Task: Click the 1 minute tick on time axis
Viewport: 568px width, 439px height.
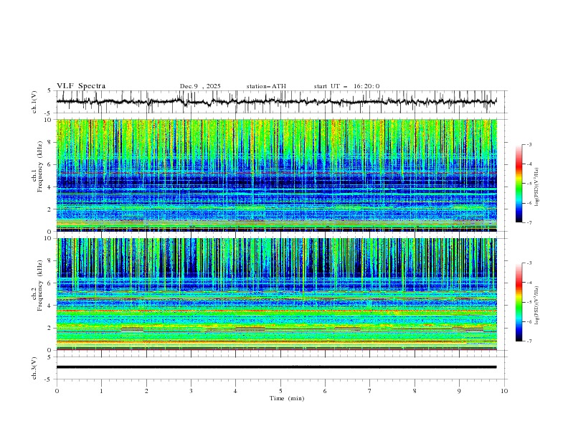Action: pyautogui.click(x=102, y=391)
